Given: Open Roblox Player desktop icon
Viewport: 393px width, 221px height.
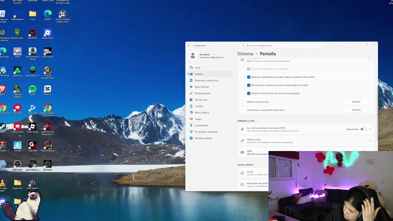Looking at the screenshot, I should point(48,34).
